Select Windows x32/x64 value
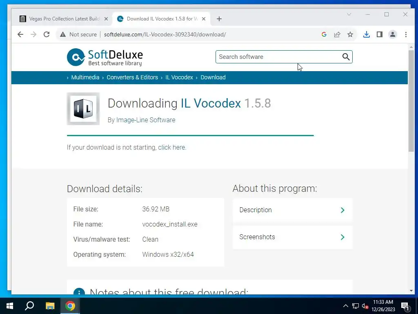 click(x=168, y=254)
